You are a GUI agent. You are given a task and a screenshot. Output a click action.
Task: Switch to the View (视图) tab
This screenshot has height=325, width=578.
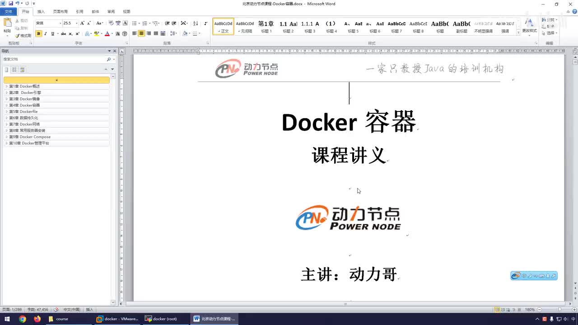pyautogui.click(x=126, y=12)
